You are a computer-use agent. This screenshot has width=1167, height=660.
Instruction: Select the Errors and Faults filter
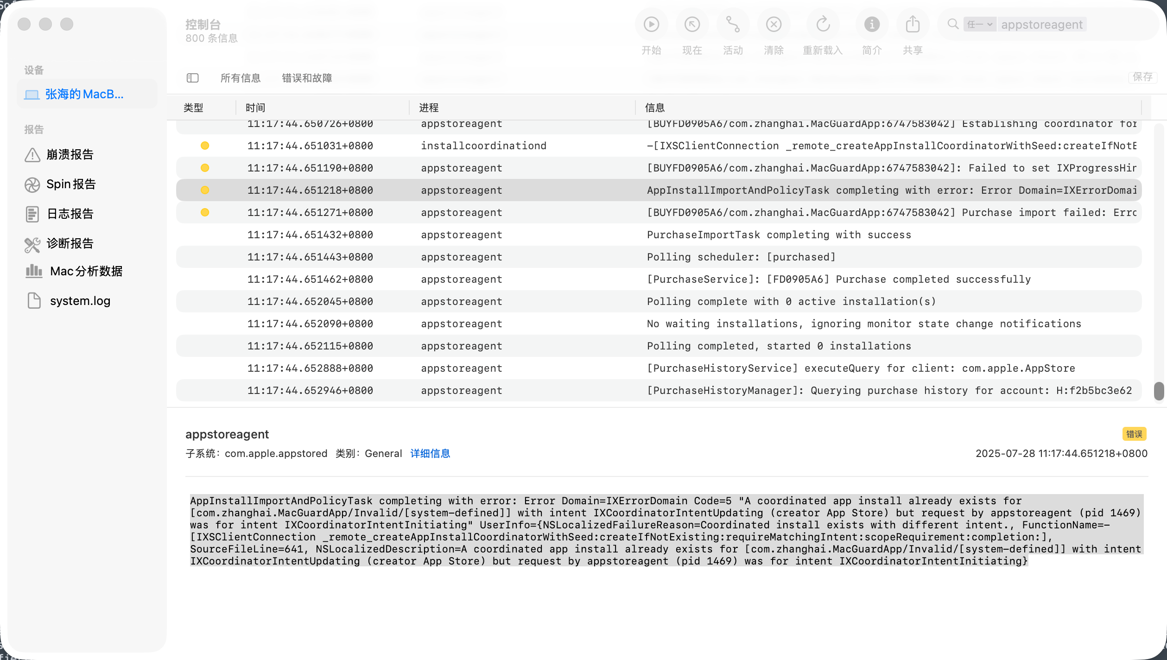(x=307, y=78)
